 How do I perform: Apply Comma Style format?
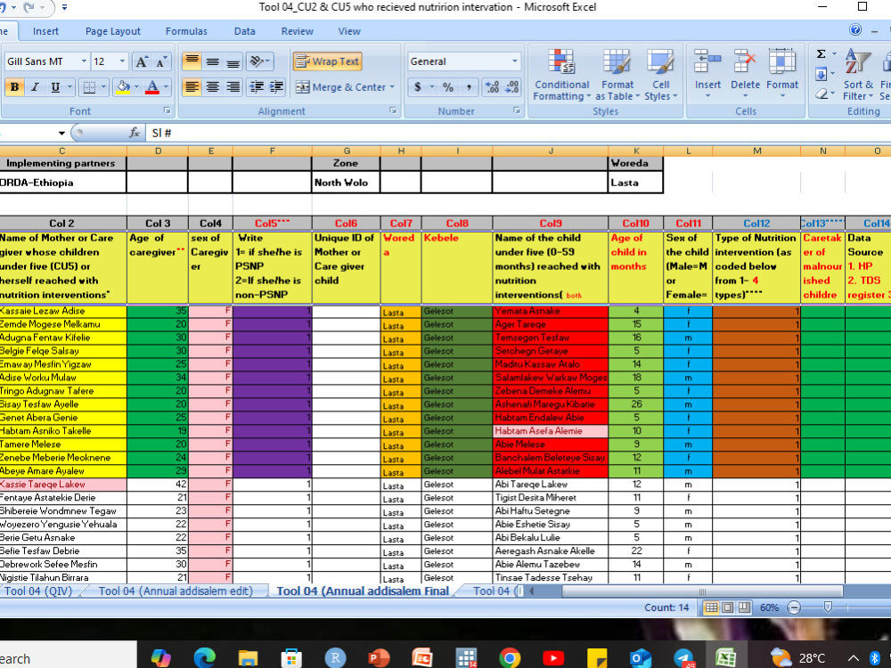469,87
